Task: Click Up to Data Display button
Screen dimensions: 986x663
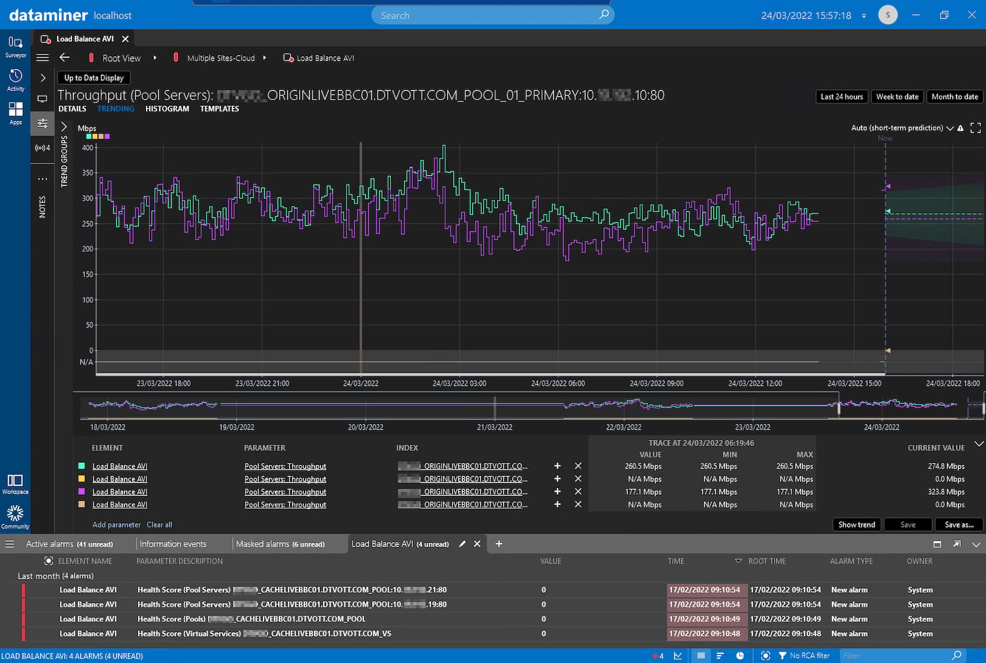Action: [94, 78]
